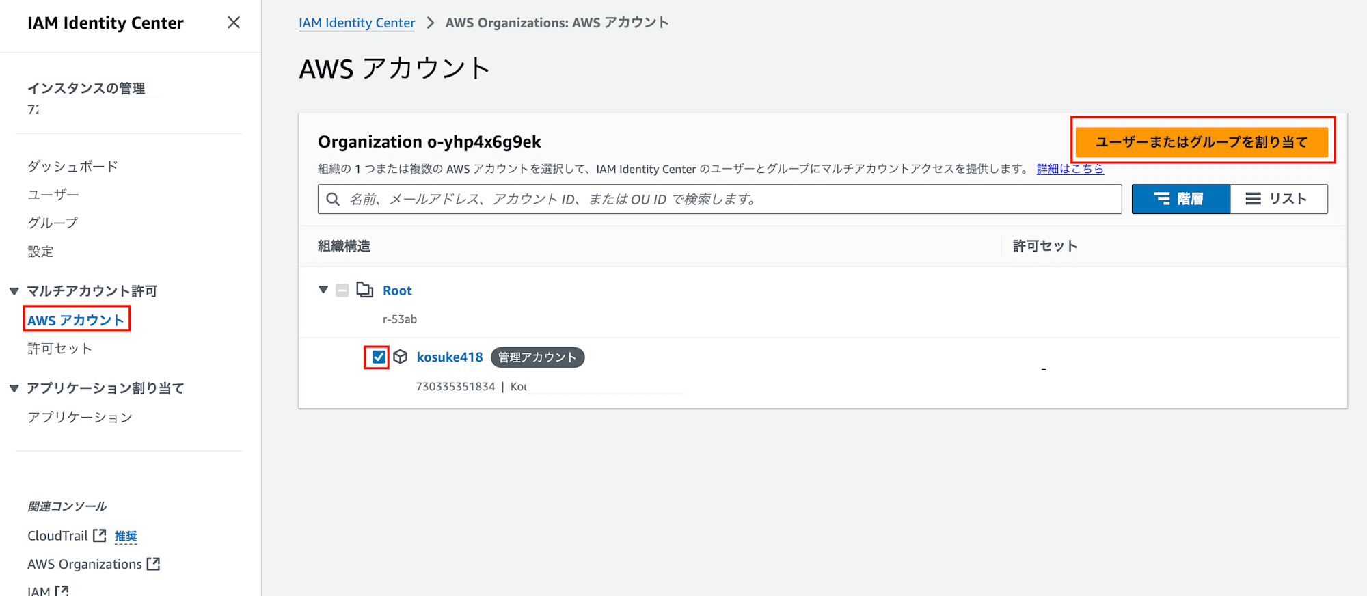Image resolution: width=1367 pixels, height=596 pixels.
Task: Uncheck the kosuke418 account checkbox
Action: pos(378,357)
